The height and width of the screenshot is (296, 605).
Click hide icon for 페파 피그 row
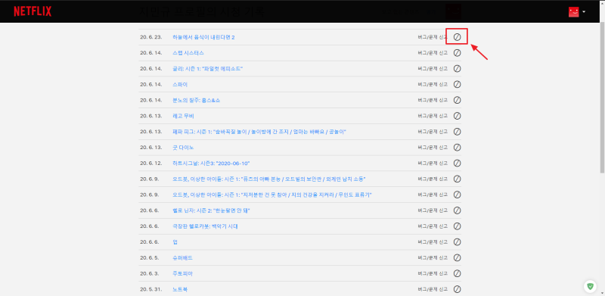click(x=457, y=132)
